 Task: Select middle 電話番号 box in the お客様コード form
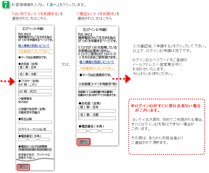point(94,131)
